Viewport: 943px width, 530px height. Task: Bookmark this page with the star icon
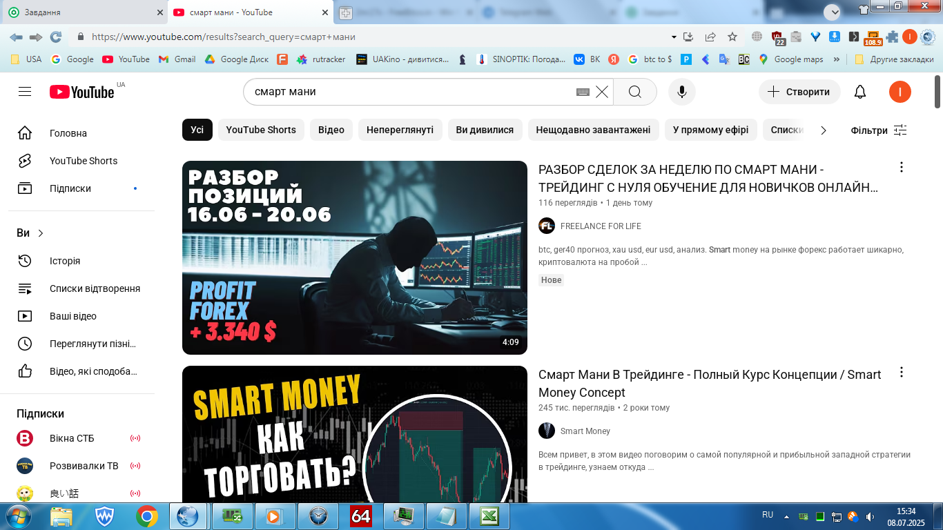tap(732, 37)
